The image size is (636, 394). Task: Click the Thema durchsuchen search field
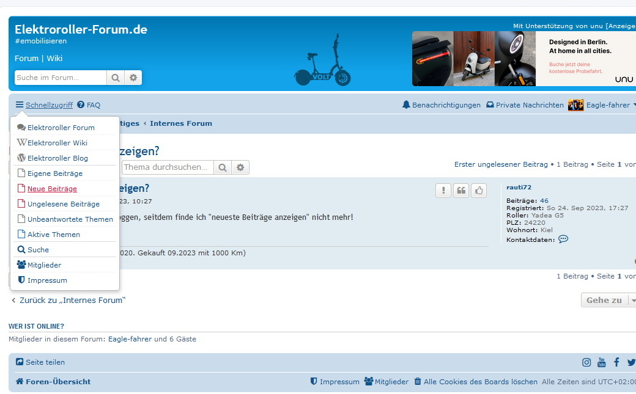pos(168,167)
